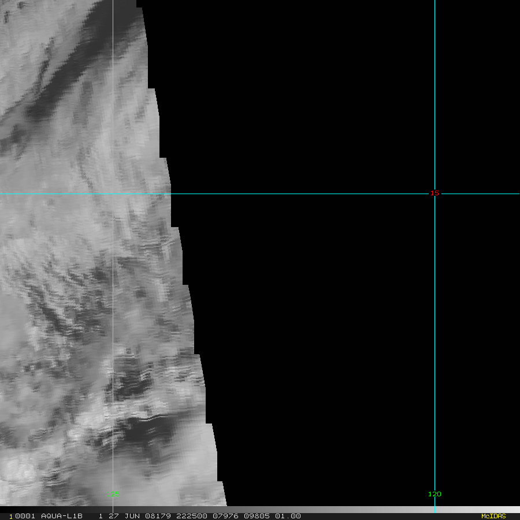Click the white 125 meridian line below latitude 15

click(113, 347)
